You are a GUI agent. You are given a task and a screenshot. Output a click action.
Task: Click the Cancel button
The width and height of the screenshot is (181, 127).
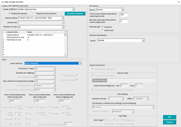169,122
